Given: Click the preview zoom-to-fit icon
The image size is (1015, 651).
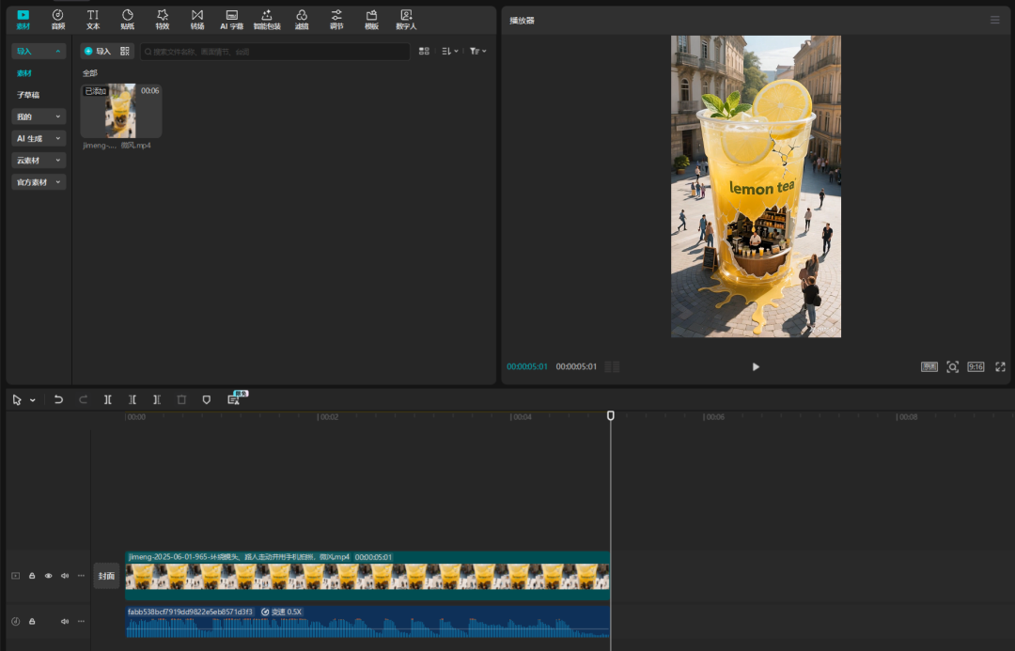Looking at the screenshot, I should tap(952, 367).
